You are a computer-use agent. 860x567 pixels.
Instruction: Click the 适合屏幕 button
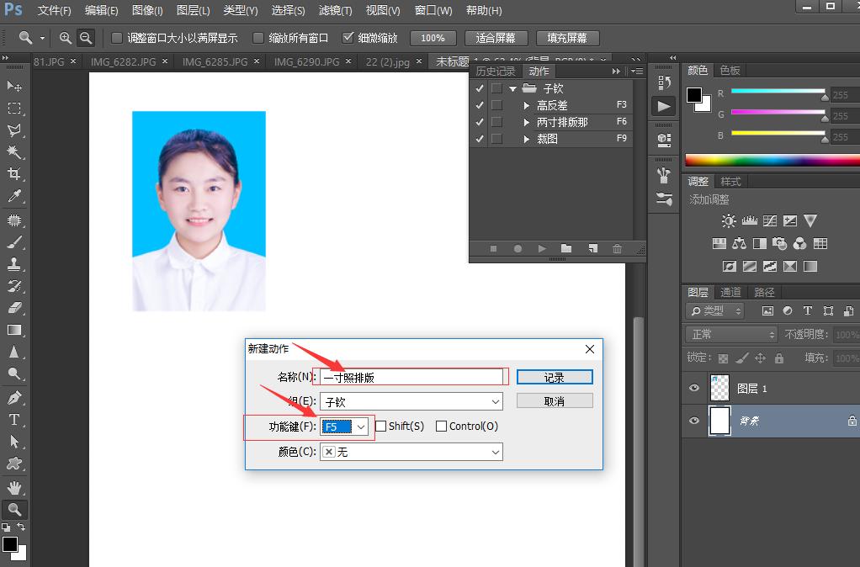tap(496, 37)
